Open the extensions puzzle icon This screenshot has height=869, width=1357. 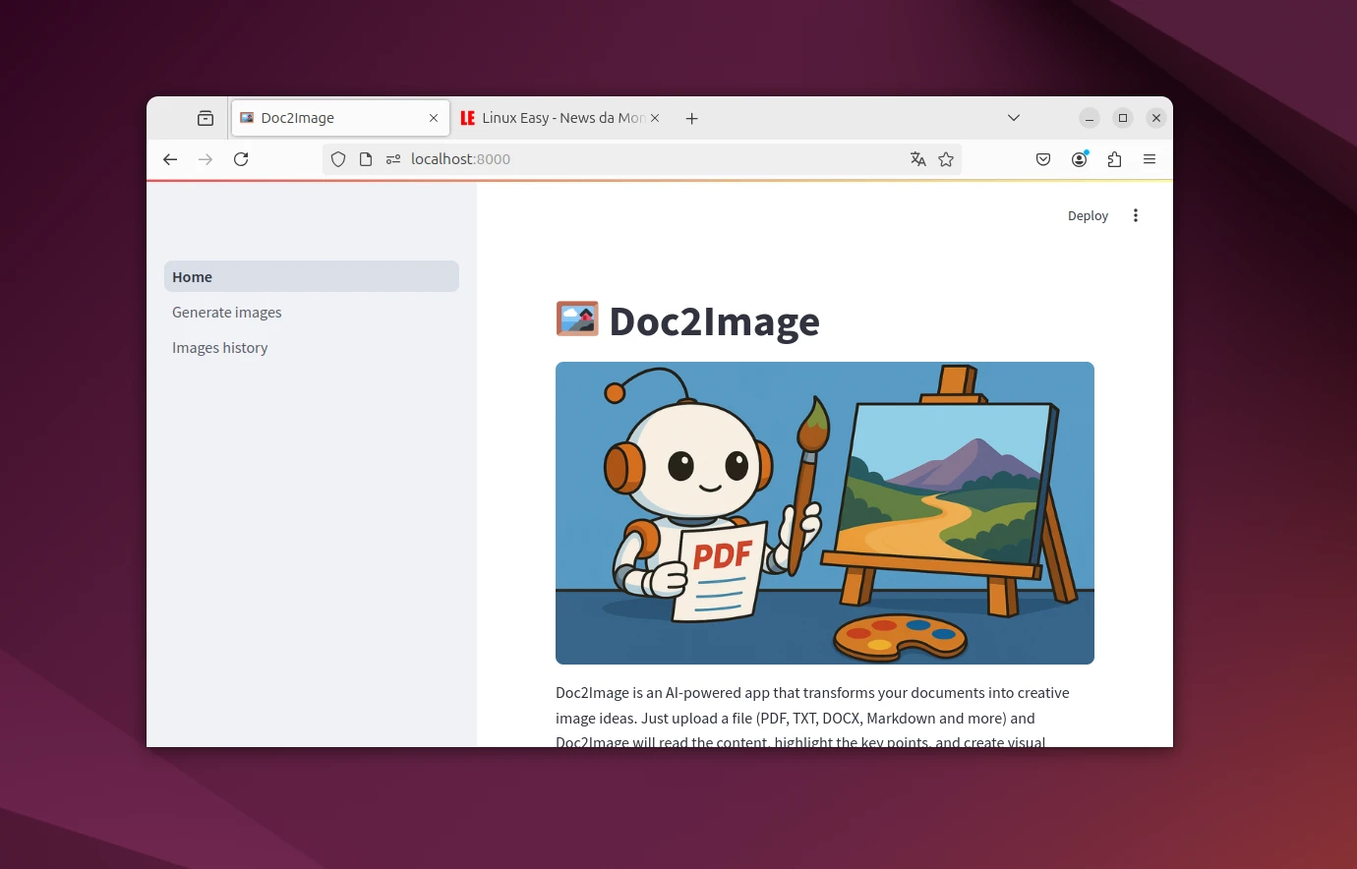[x=1114, y=158]
